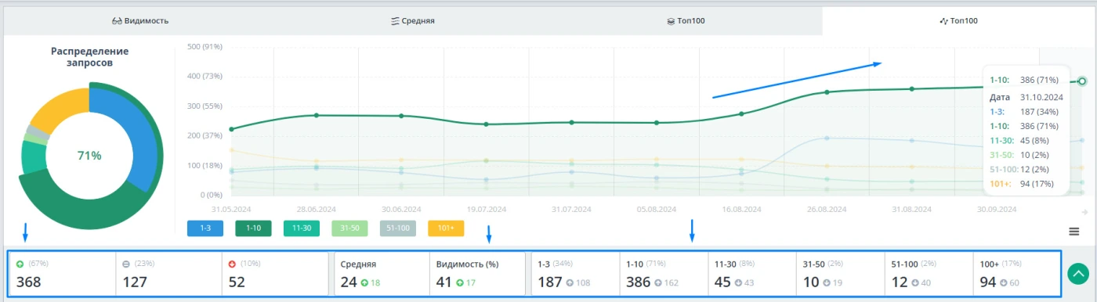Select the 31.05.2024 data point on green line
The height and width of the screenshot is (302, 1097).
click(232, 129)
